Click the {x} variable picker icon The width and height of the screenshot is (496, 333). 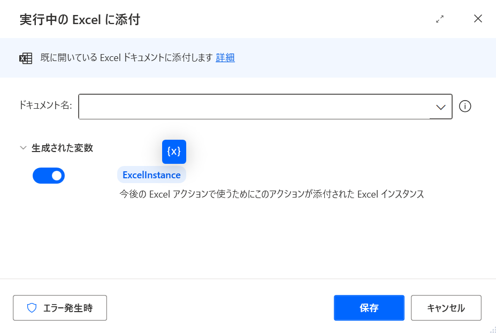(x=174, y=152)
